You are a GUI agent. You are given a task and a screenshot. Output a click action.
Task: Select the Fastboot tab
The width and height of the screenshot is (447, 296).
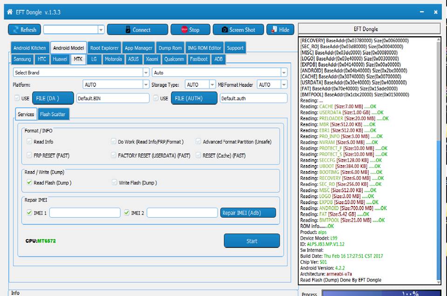(199, 59)
